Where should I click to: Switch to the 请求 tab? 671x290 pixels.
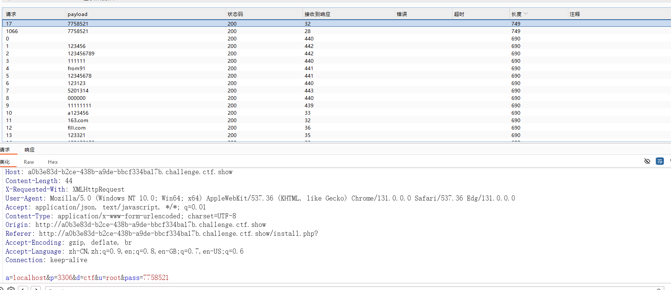pyautogui.click(x=5, y=150)
